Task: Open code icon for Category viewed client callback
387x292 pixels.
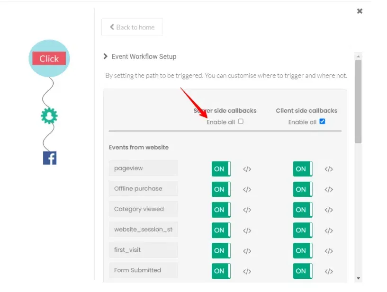Action: pyautogui.click(x=329, y=210)
